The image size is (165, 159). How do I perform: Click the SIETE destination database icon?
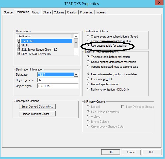point(19,45)
